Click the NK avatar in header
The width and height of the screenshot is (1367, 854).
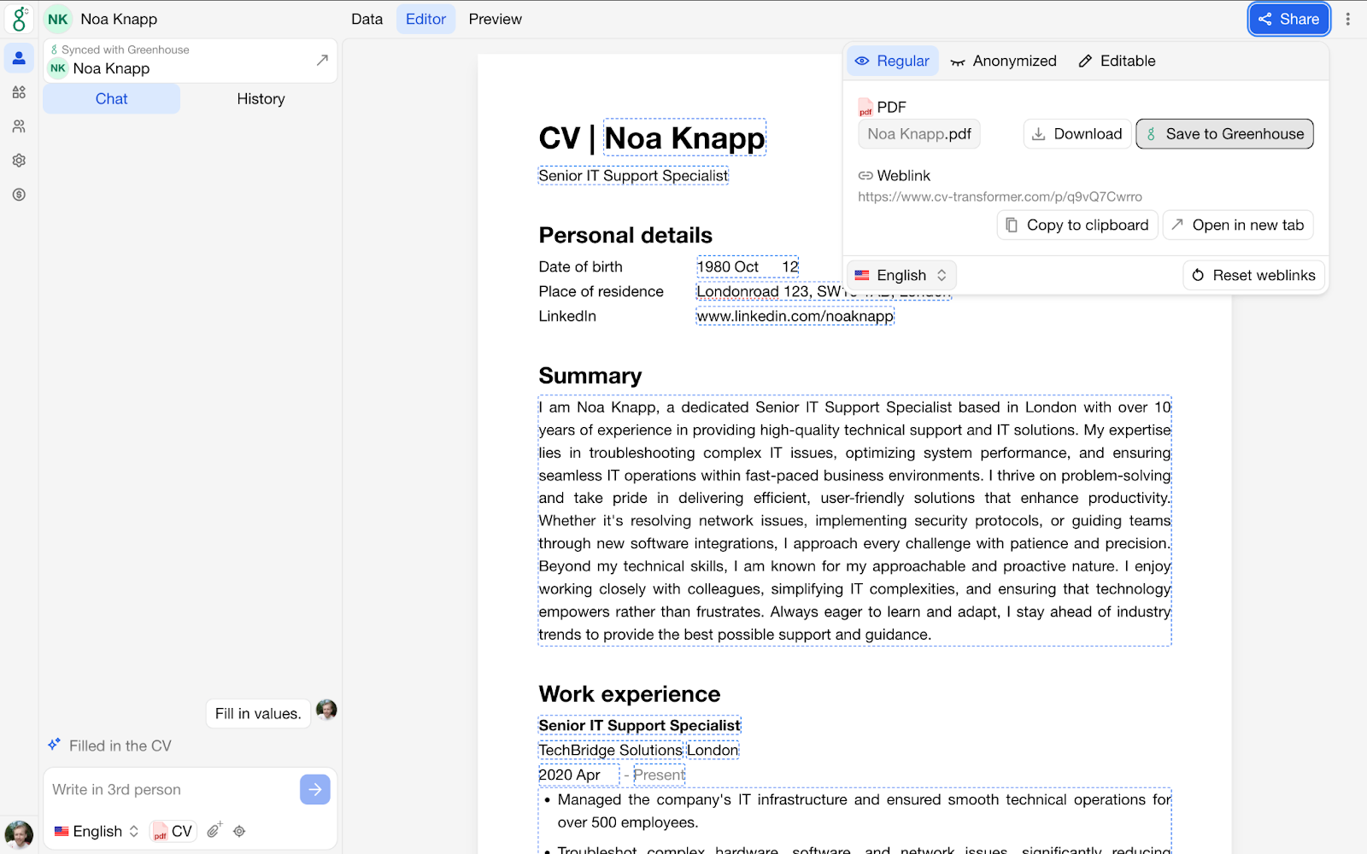point(58,19)
